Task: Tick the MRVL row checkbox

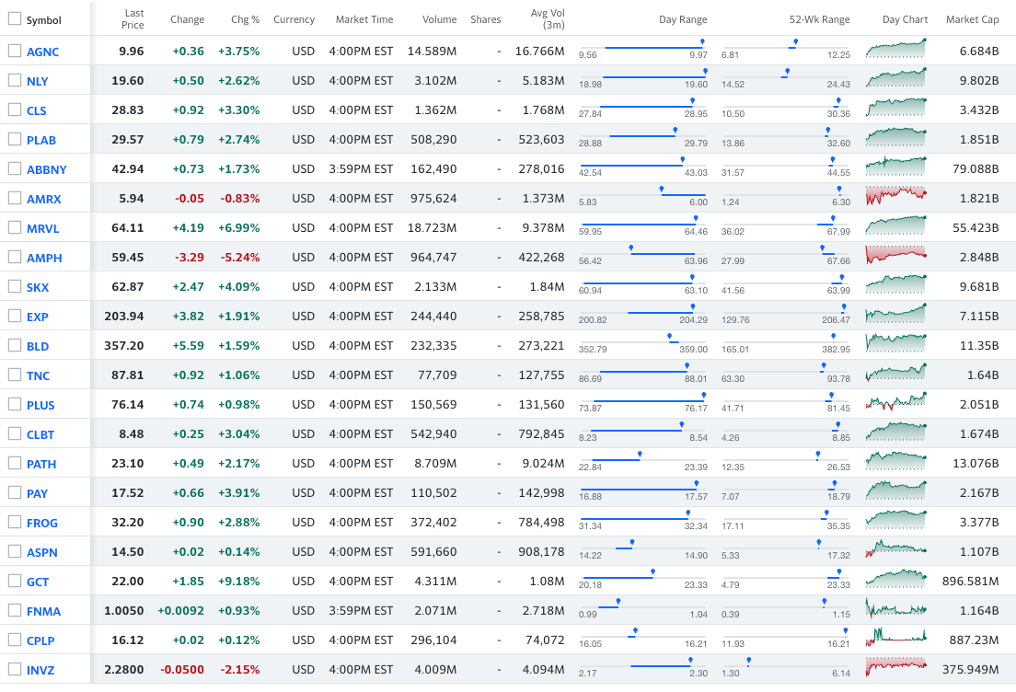Action: pyautogui.click(x=14, y=227)
